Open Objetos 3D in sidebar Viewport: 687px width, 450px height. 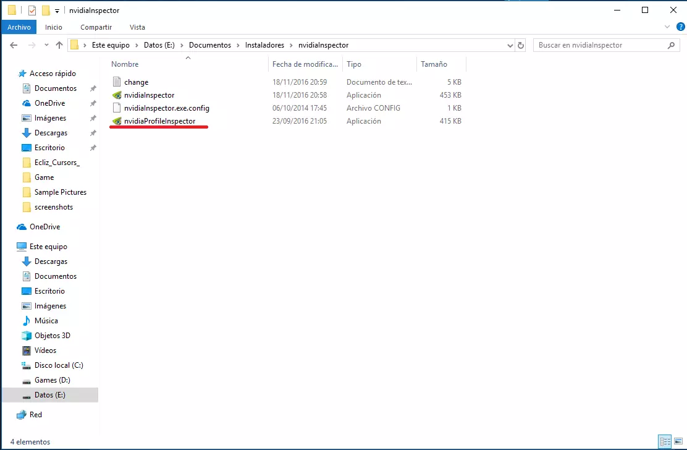click(52, 336)
